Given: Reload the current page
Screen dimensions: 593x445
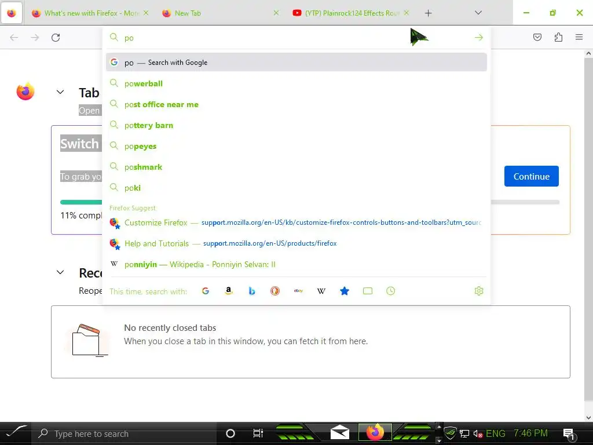Looking at the screenshot, I should coord(56,38).
